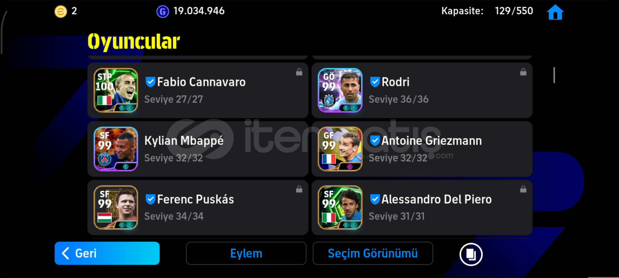Tap the Kapasite 129/550 indicator
This screenshot has height=278, width=619.
tap(487, 11)
